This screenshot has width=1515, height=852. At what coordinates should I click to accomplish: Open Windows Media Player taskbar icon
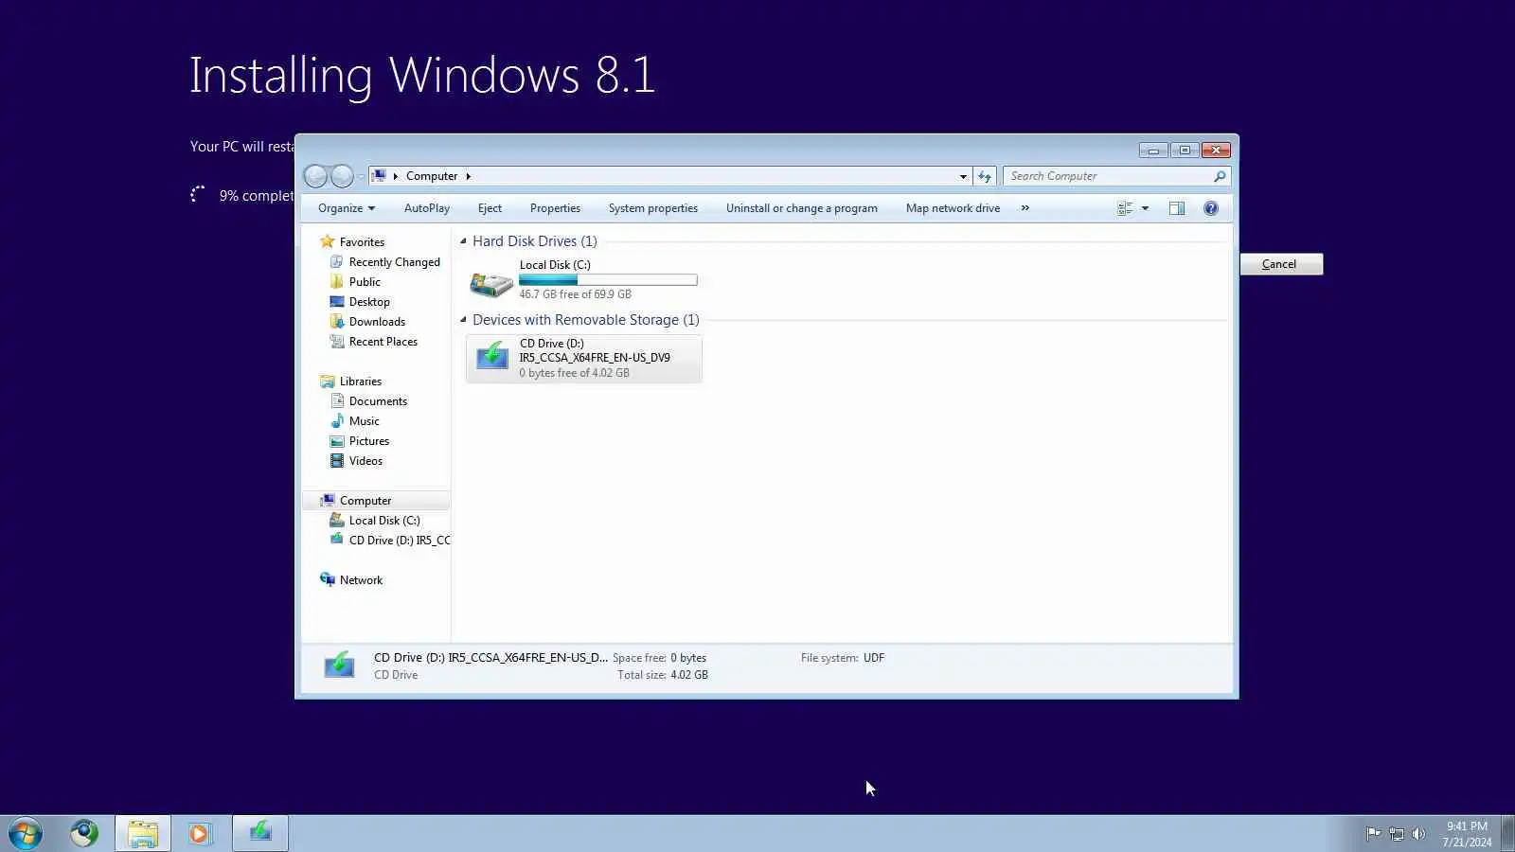(x=200, y=834)
